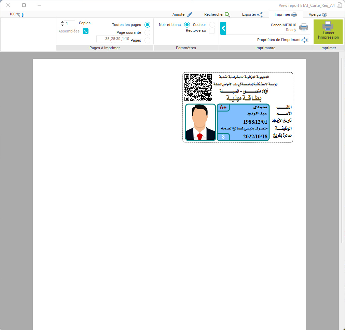Click Propriétés de l'imprimante link

click(x=280, y=40)
